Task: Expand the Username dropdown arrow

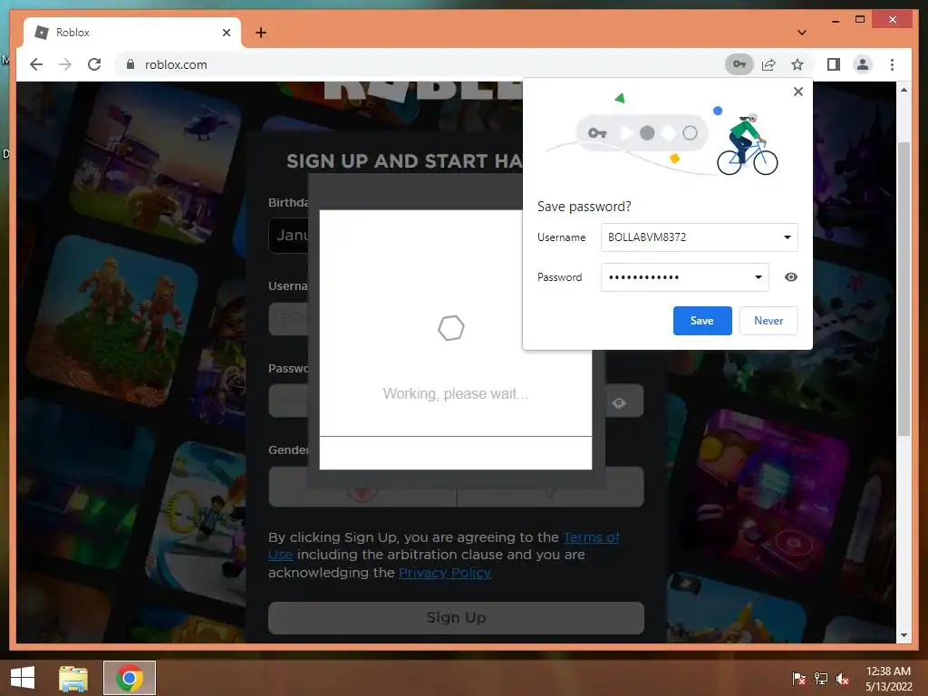Action: click(x=788, y=237)
